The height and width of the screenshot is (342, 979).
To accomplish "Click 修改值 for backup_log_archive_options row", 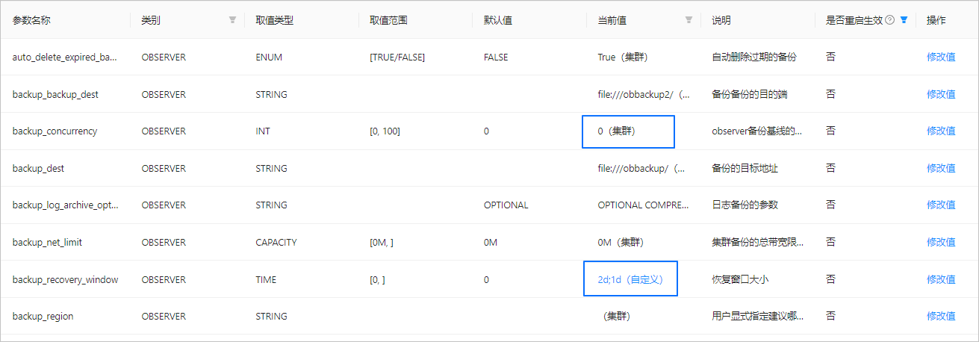I will (x=941, y=205).
